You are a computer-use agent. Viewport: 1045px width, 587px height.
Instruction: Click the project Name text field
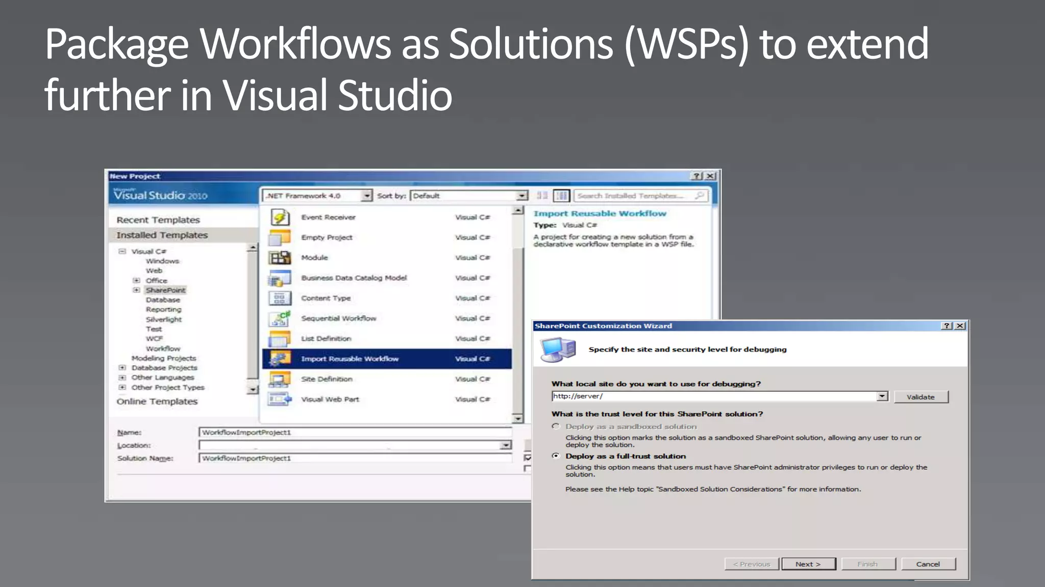[355, 432]
